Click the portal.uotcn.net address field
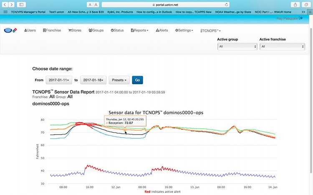The image size is (313, 195). click(166, 5)
